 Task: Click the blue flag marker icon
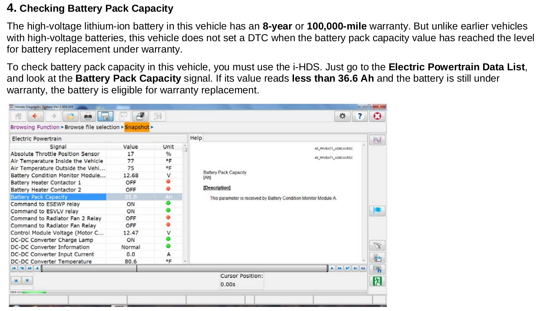click(377, 211)
